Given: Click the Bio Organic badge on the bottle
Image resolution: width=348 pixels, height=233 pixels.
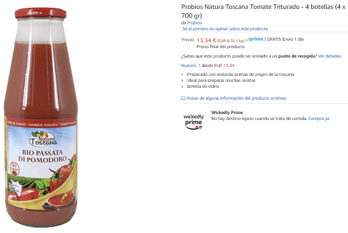Looking at the screenshot, I should [14, 169].
